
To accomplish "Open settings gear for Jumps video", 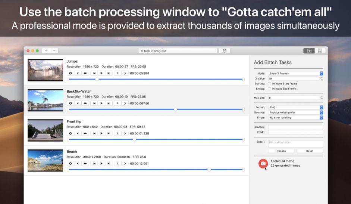I will coord(70,73).
